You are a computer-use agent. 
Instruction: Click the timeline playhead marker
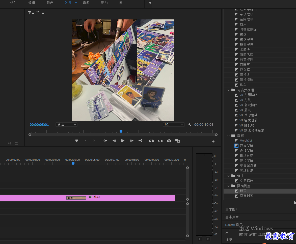click(x=73, y=163)
